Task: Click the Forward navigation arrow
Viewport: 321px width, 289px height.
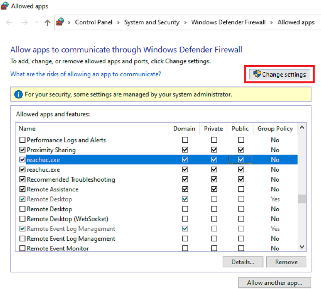Action: point(24,22)
